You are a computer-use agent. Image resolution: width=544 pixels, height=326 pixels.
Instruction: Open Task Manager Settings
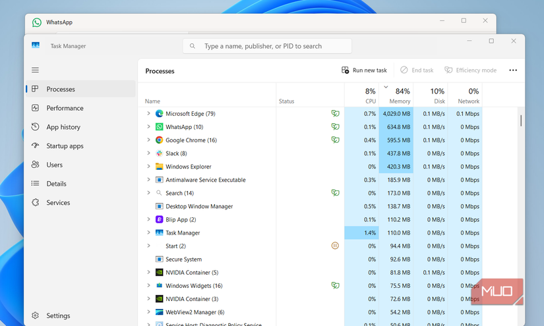[x=51, y=315]
